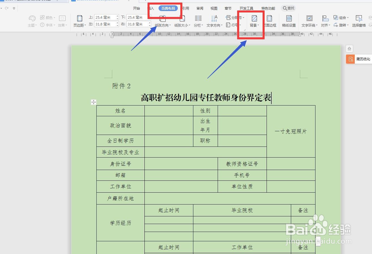Click the 单位性质 table cell

(242, 186)
